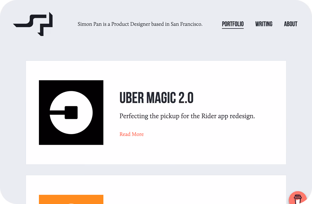This screenshot has height=204, width=312.
Task: Click the tagline about Simon Pan
Action: tap(140, 24)
